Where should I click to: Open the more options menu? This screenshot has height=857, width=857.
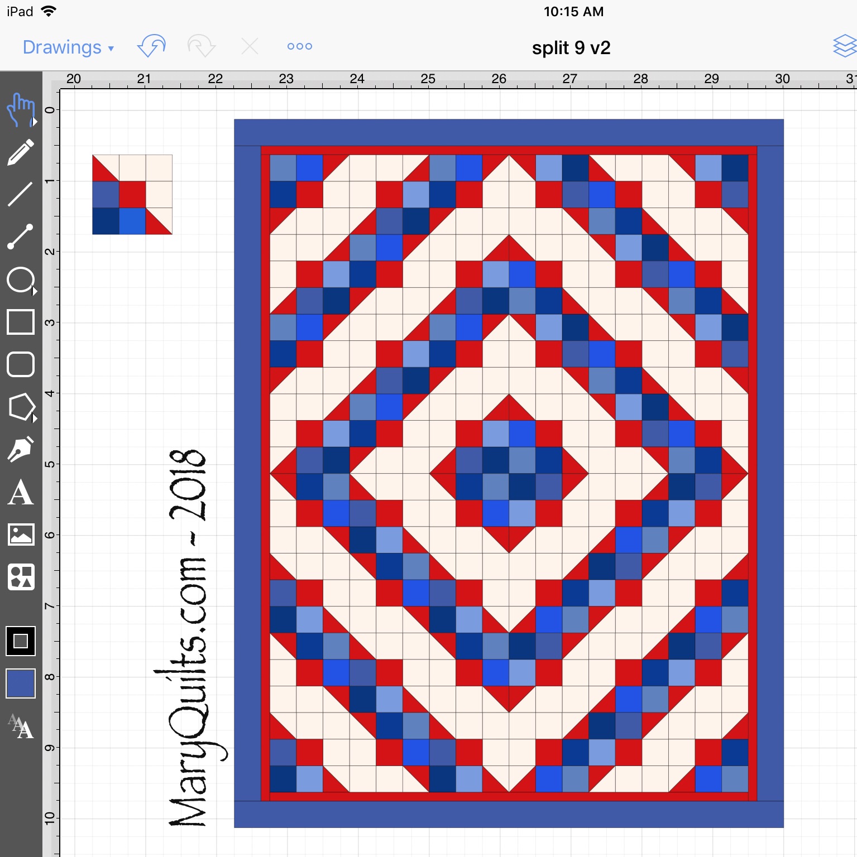pos(299,46)
